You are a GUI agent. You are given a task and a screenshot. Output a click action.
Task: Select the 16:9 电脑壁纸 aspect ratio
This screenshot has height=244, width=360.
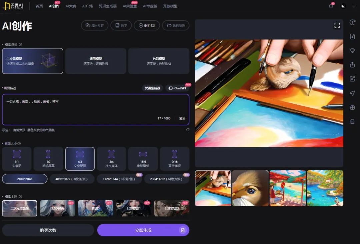coord(143,159)
